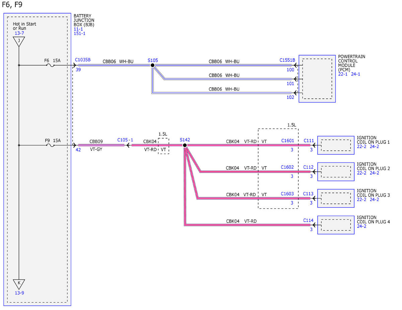The image size is (402, 310).
Task: Select the VT-GY wire color label
Action: click(x=96, y=150)
